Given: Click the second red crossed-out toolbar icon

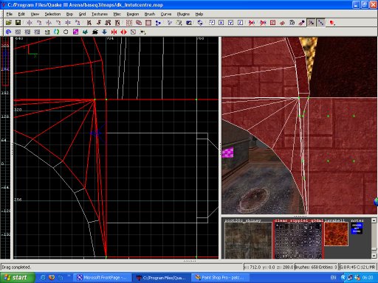Looking at the screenshot, I should 263,23.
